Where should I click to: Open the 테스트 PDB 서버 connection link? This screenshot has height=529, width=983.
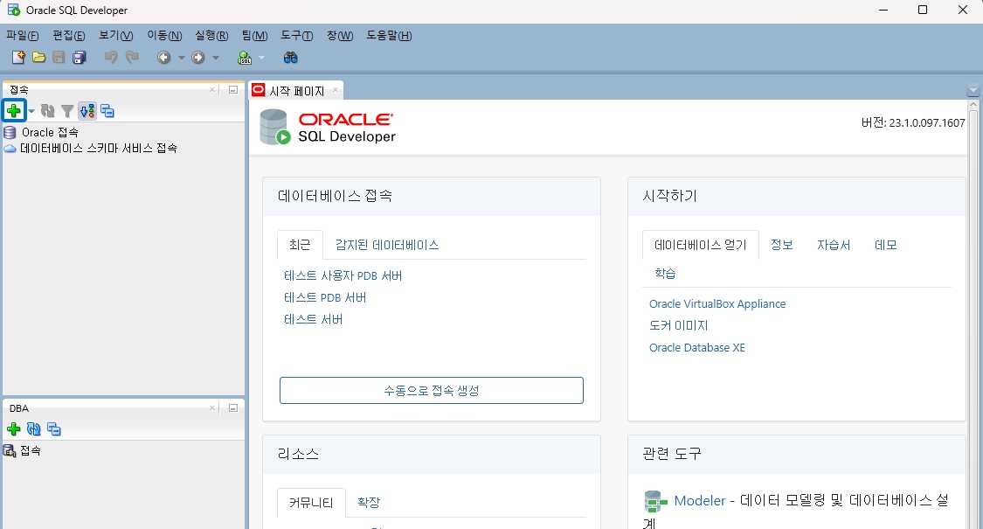coord(325,297)
